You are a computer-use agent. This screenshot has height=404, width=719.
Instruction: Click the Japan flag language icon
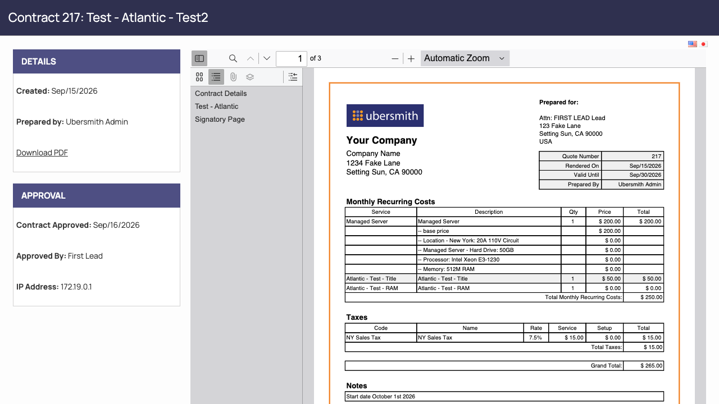tap(703, 44)
